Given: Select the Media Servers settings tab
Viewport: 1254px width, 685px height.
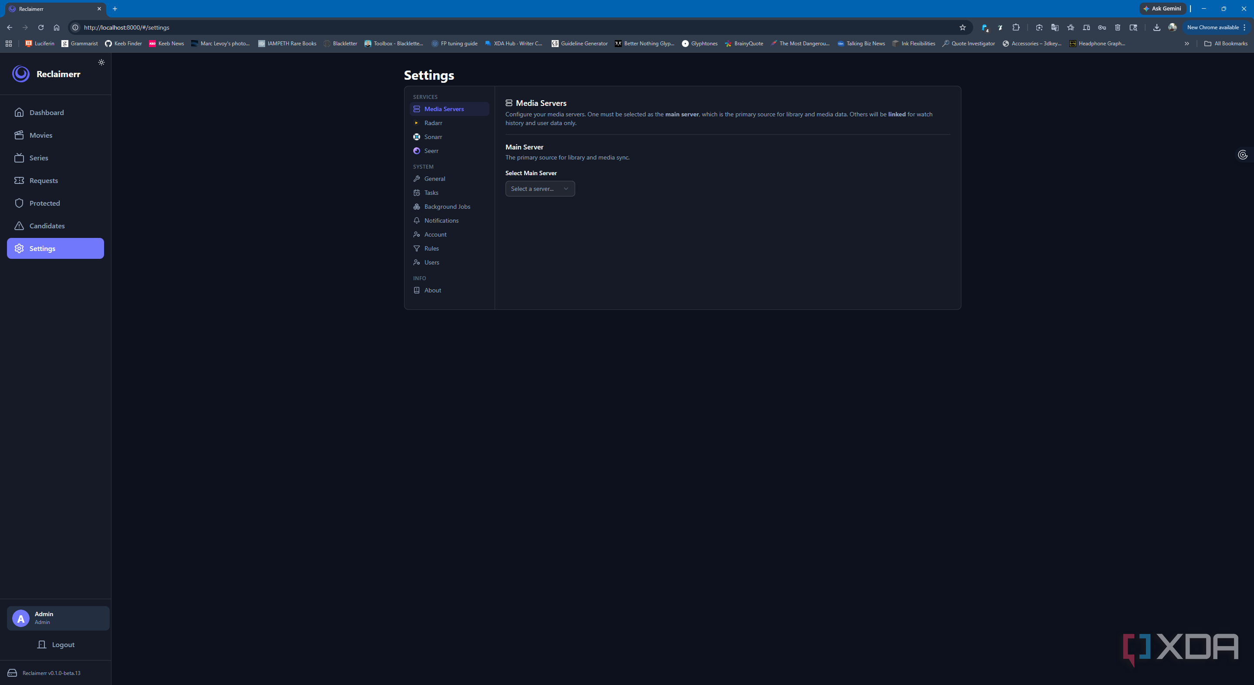Looking at the screenshot, I should coord(449,109).
